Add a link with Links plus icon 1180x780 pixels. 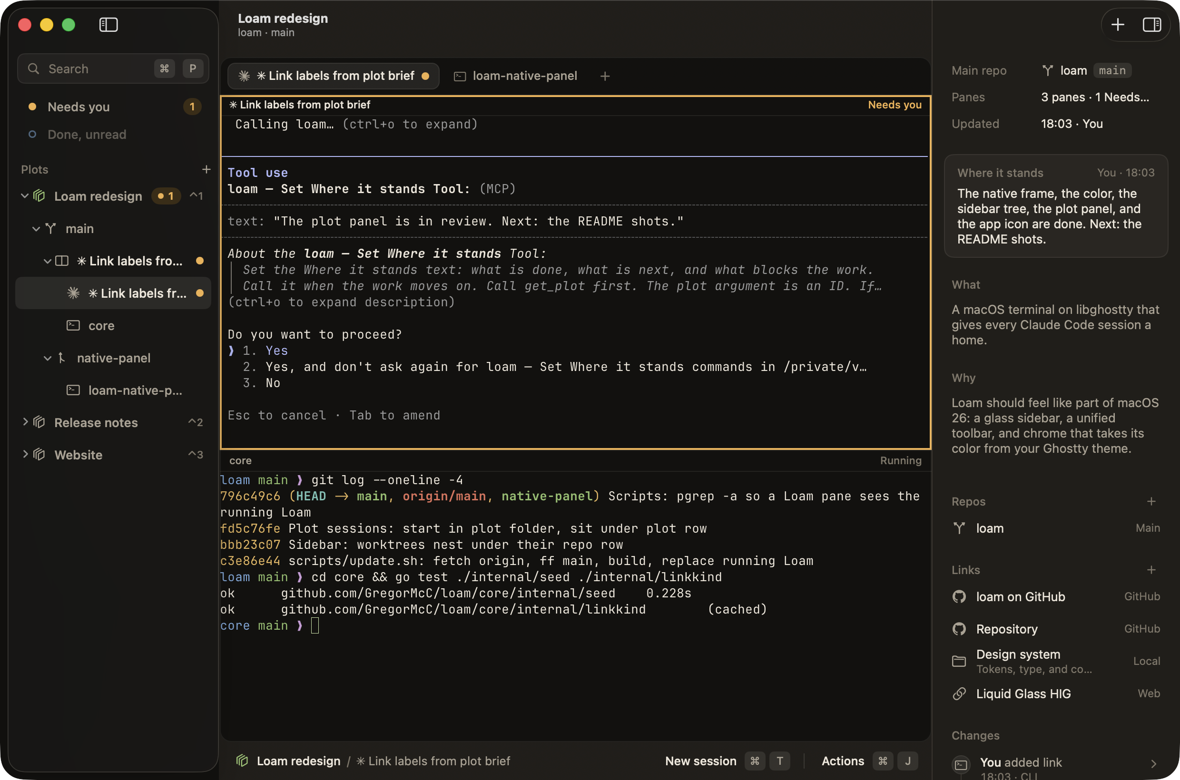(x=1151, y=570)
